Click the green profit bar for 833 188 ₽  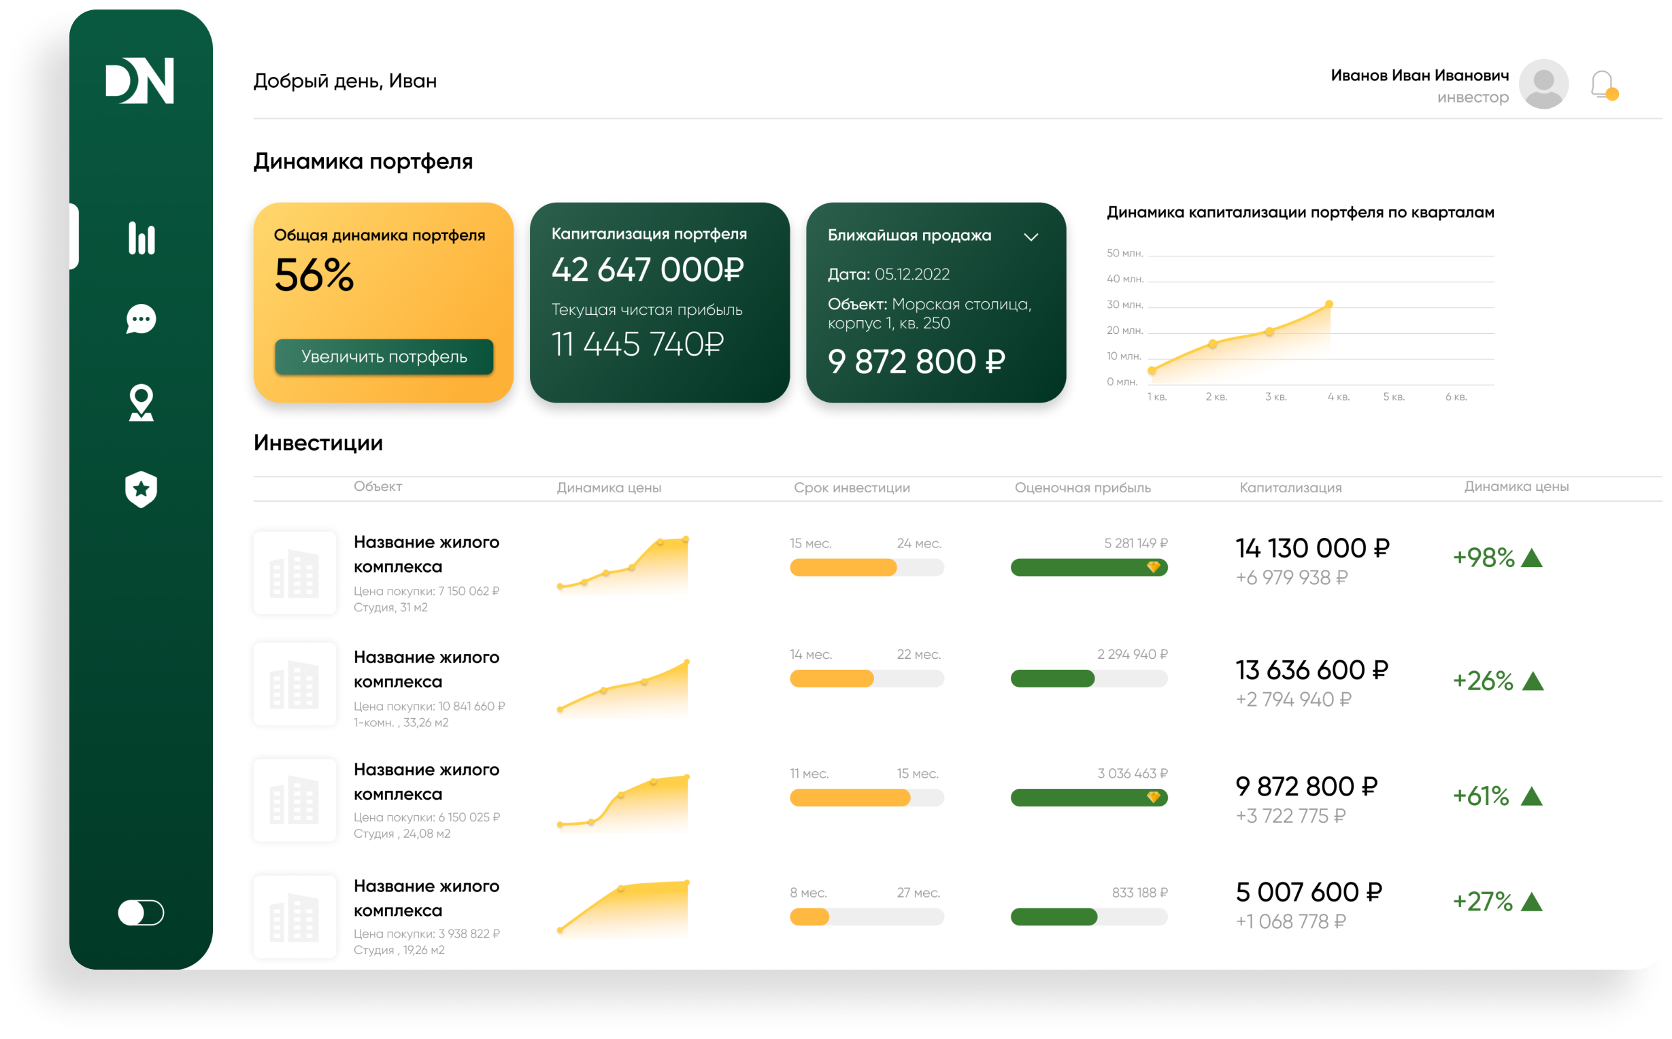pos(1054,917)
